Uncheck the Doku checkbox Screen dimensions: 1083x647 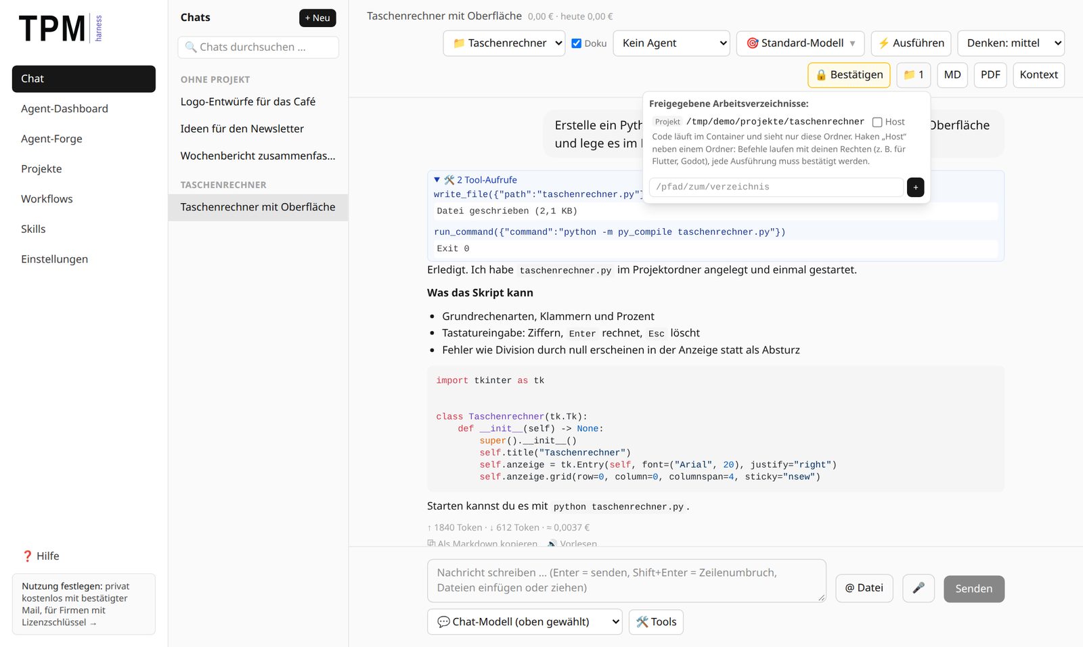577,43
